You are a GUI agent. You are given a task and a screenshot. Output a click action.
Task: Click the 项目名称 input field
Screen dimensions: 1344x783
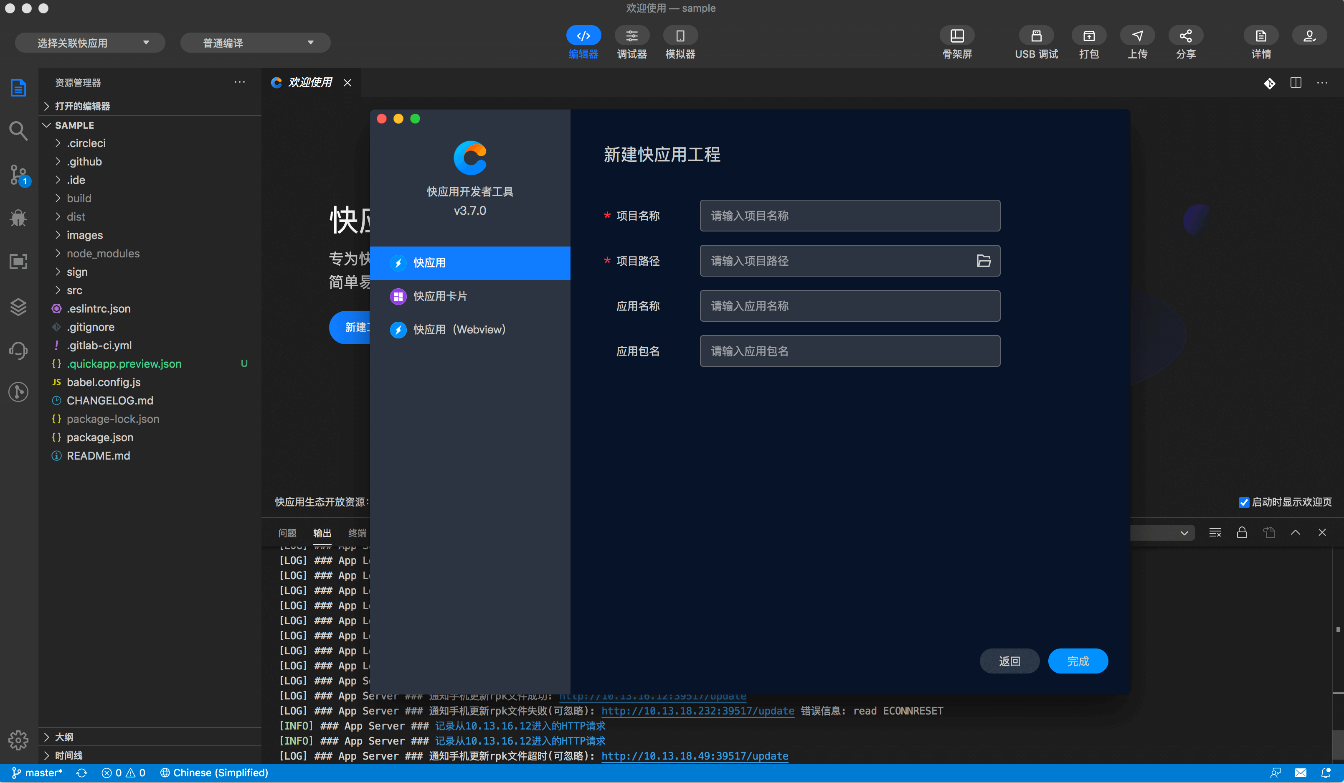[849, 216]
